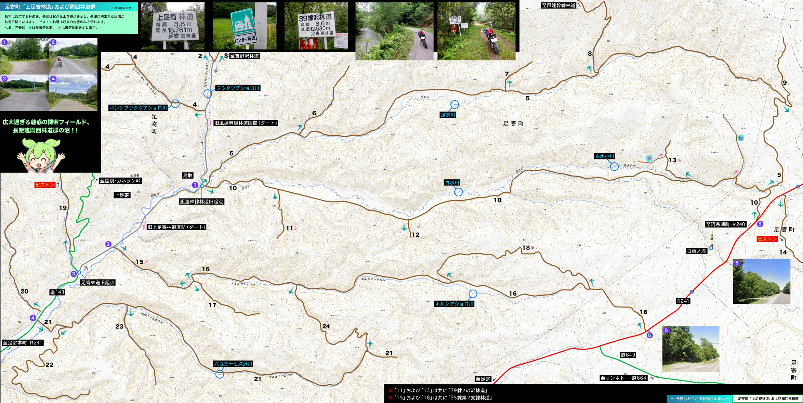Open the ここから林道 green sign photo
Viewport: 803px width, 403px height.
click(x=245, y=26)
